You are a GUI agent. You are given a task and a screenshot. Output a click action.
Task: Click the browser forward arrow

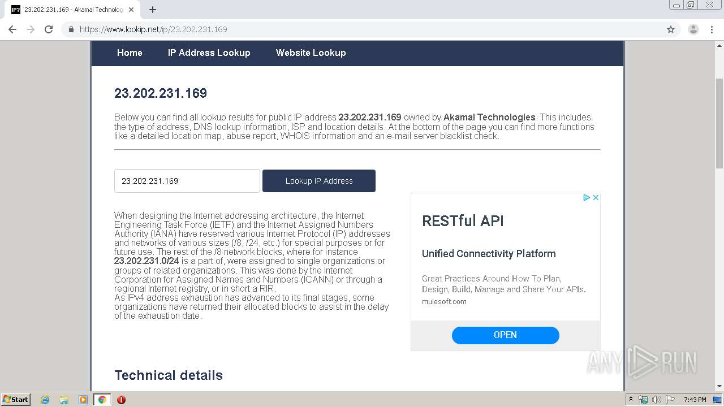[x=31, y=29]
